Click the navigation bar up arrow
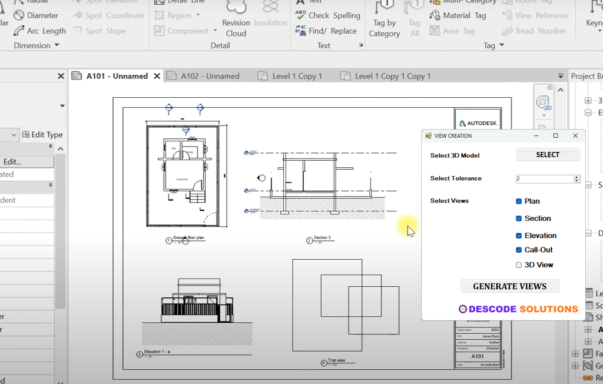603x384 pixels. tap(561, 90)
